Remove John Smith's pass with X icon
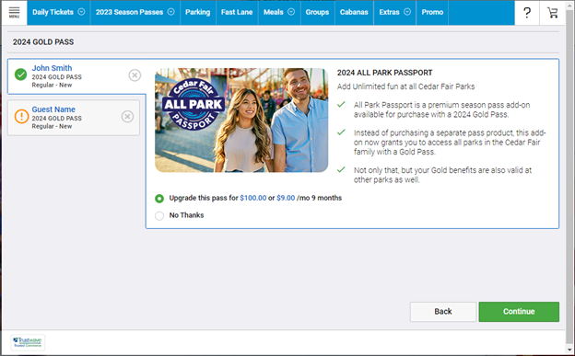575x356 pixels. (x=135, y=75)
